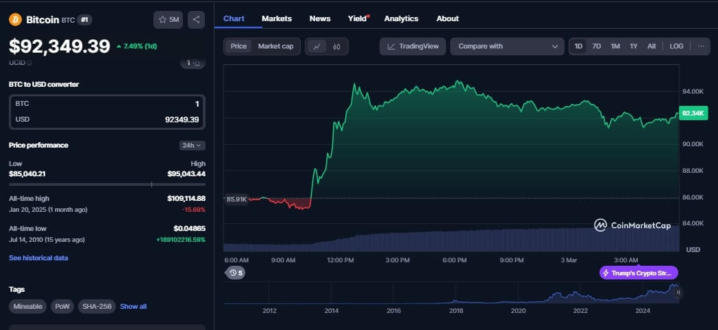The height and width of the screenshot is (330, 718).
Task: Click the 92.34K current price label
Action: click(693, 113)
